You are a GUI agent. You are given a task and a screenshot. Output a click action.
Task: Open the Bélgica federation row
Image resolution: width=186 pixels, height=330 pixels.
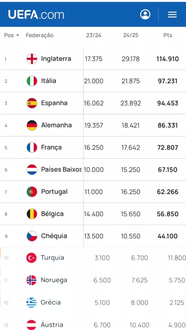point(93,214)
